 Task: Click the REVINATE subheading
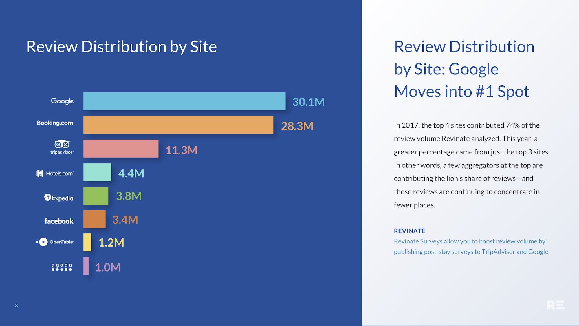tap(409, 231)
